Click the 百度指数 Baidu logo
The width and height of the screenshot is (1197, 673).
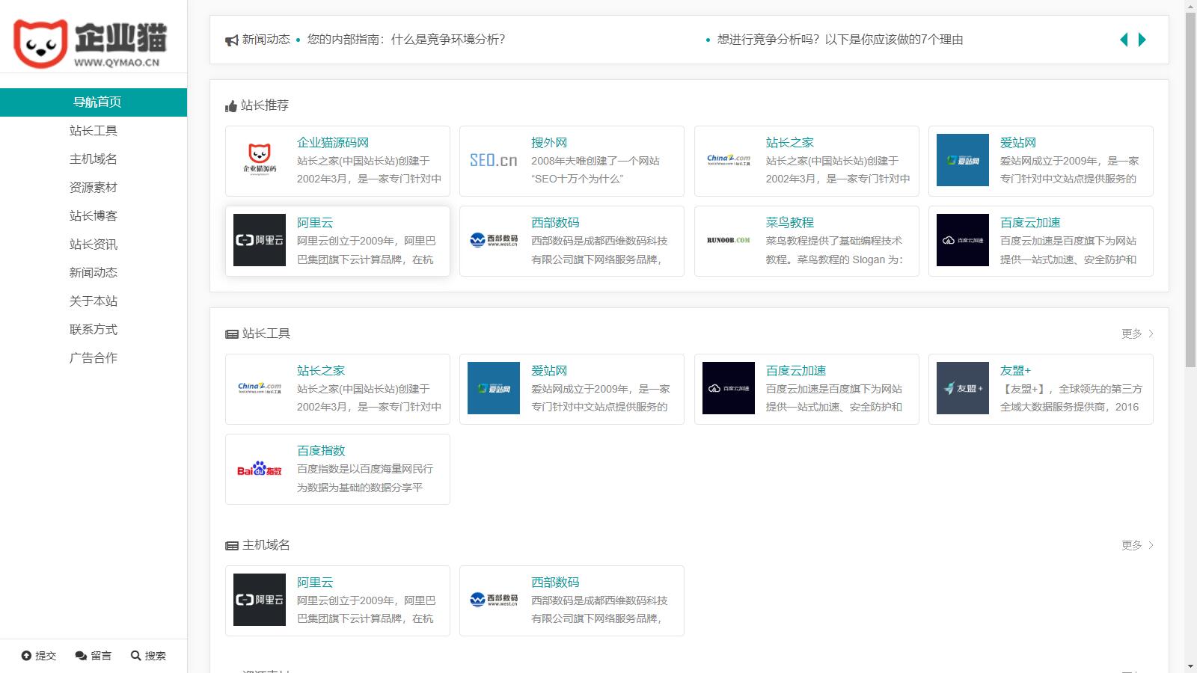(x=259, y=470)
